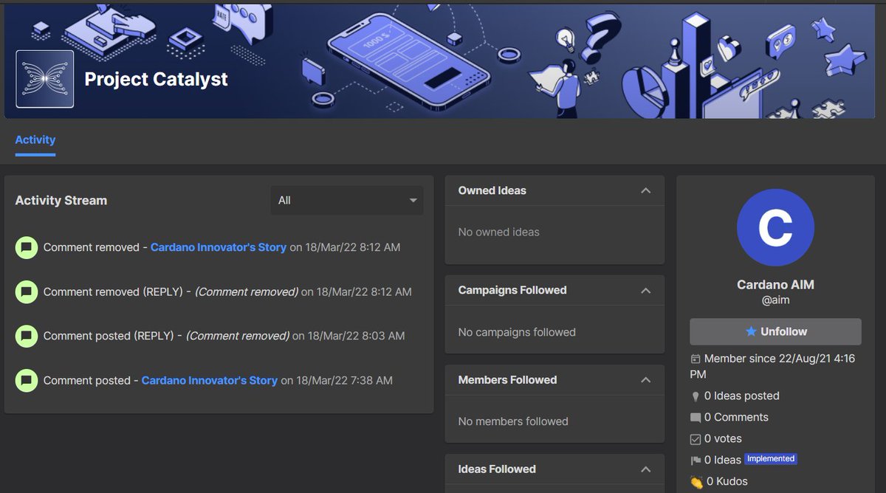Viewport: 886px width, 493px height.
Task: Click the Unfollow button
Action: [775, 331]
